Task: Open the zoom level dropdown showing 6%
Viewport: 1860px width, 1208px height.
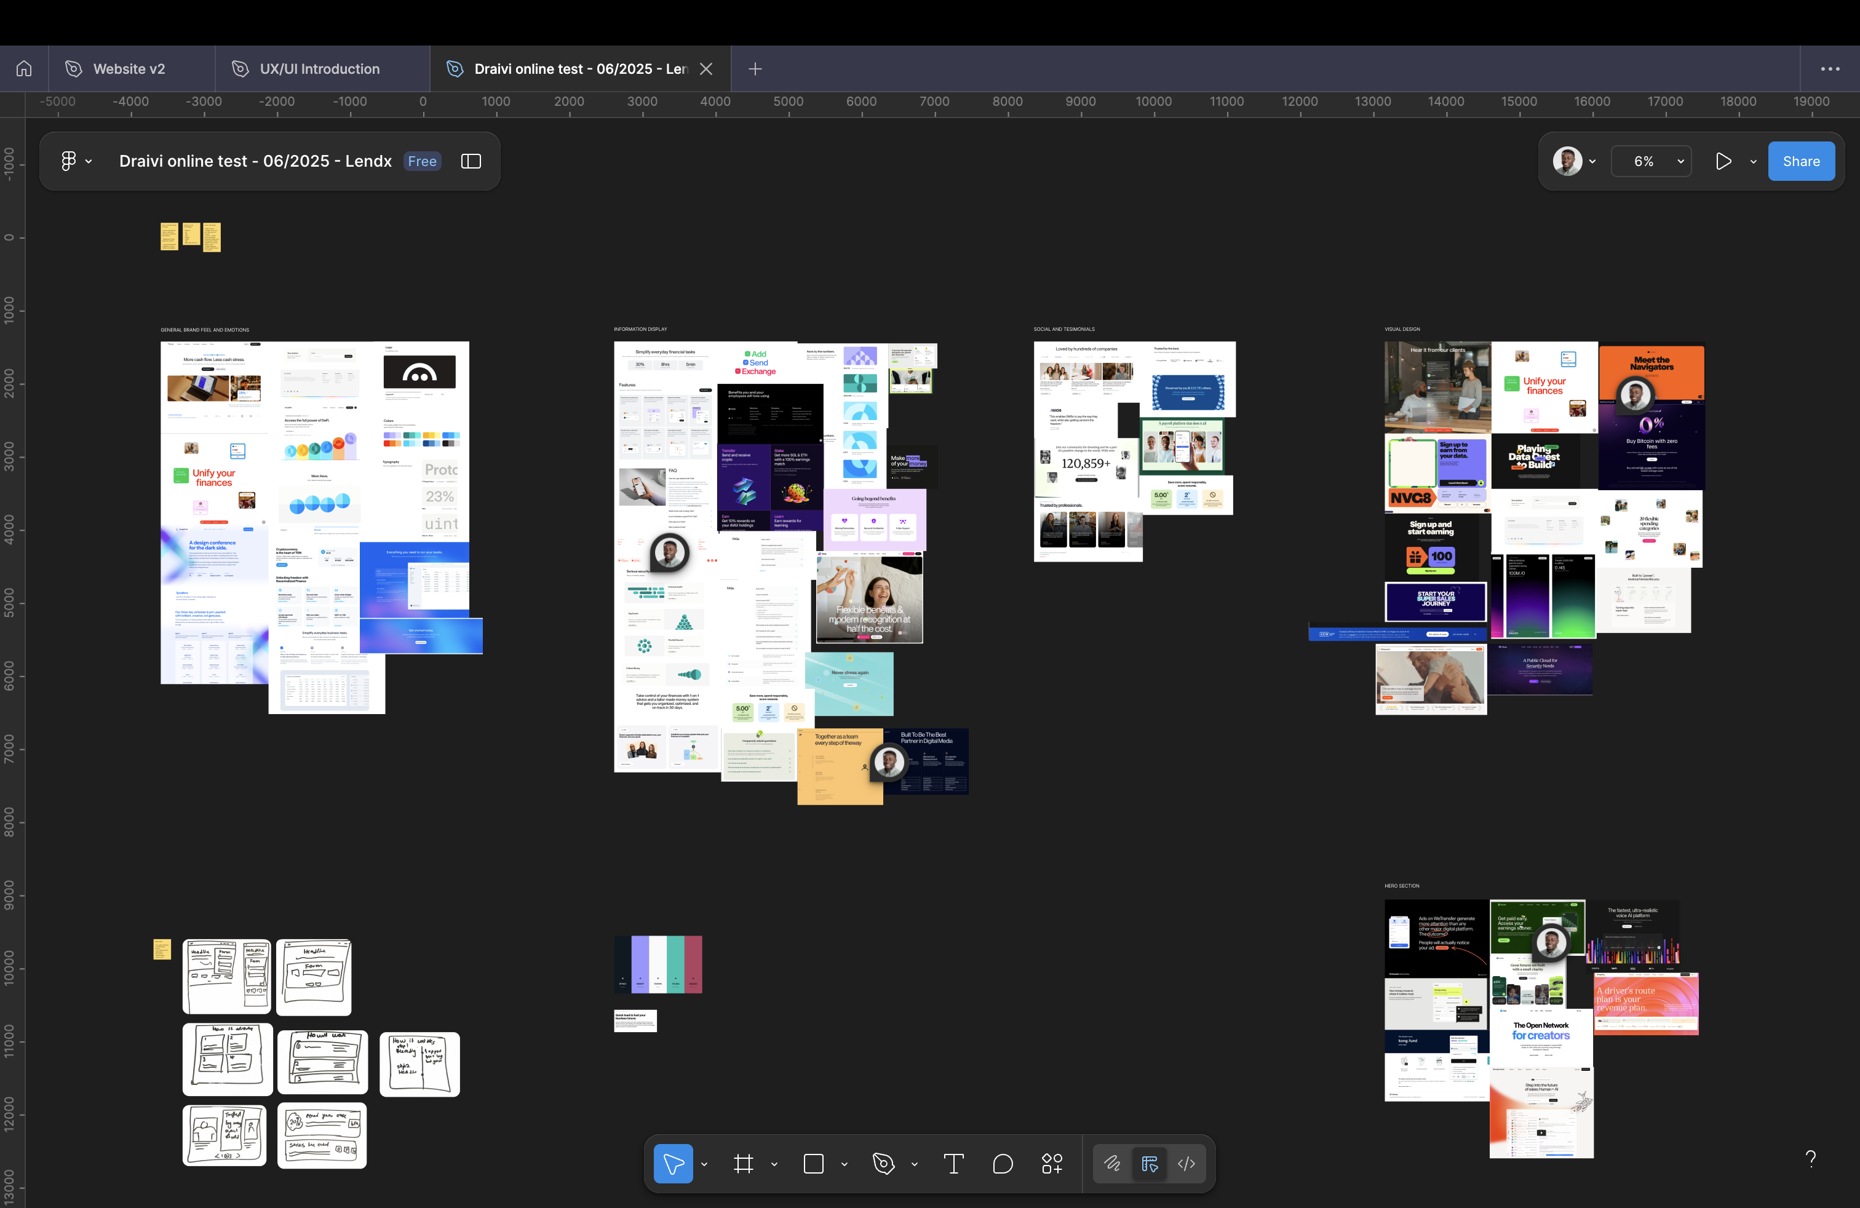Action: point(1650,161)
